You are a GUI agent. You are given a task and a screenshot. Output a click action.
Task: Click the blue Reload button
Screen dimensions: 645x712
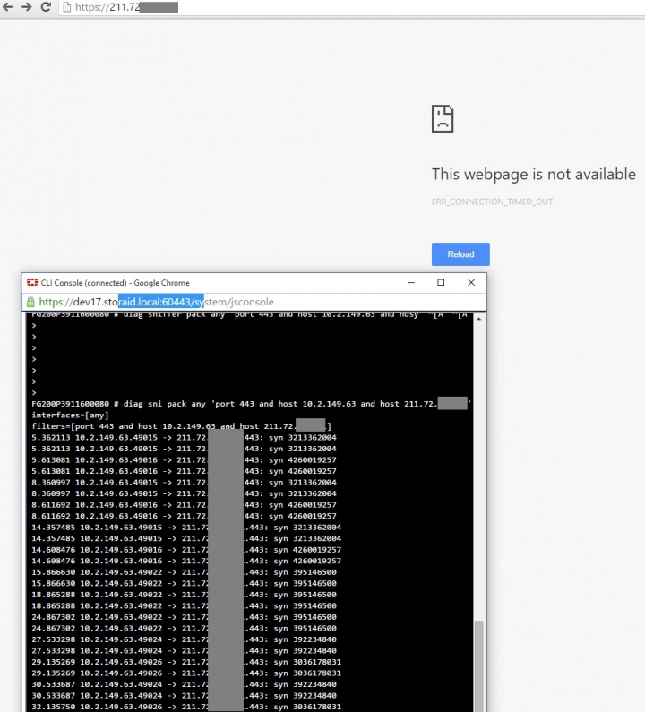click(460, 254)
